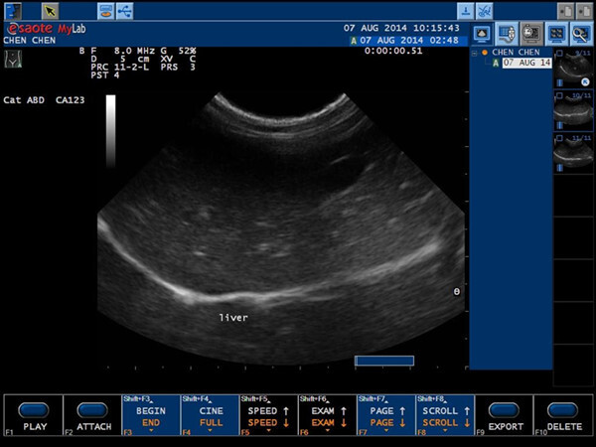Open the 10/11 ultrasound thumbnail

[574, 112]
